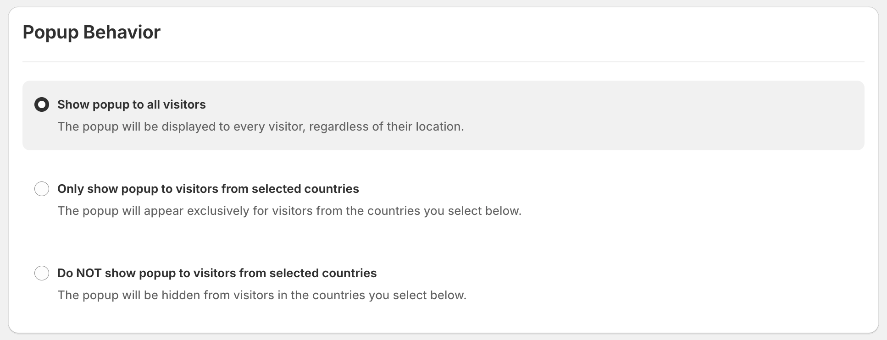Click the "Show popup to all visitors" label text
This screenshot has width=887, height=340.
[x=131, y=104]
